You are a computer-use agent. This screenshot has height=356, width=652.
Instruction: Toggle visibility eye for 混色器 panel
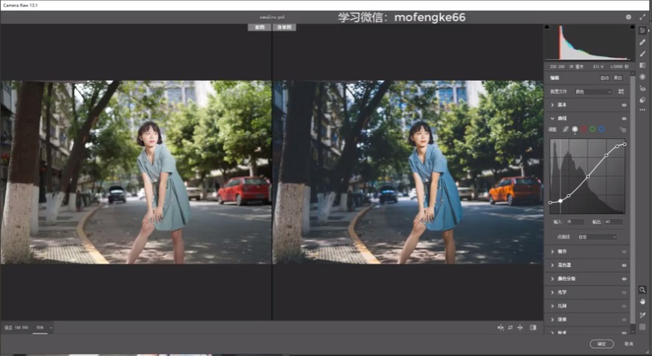[x=624, y=265]
